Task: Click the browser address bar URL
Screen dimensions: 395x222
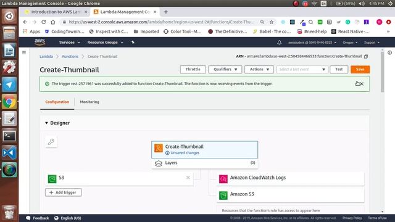Action: click(161, 22)
